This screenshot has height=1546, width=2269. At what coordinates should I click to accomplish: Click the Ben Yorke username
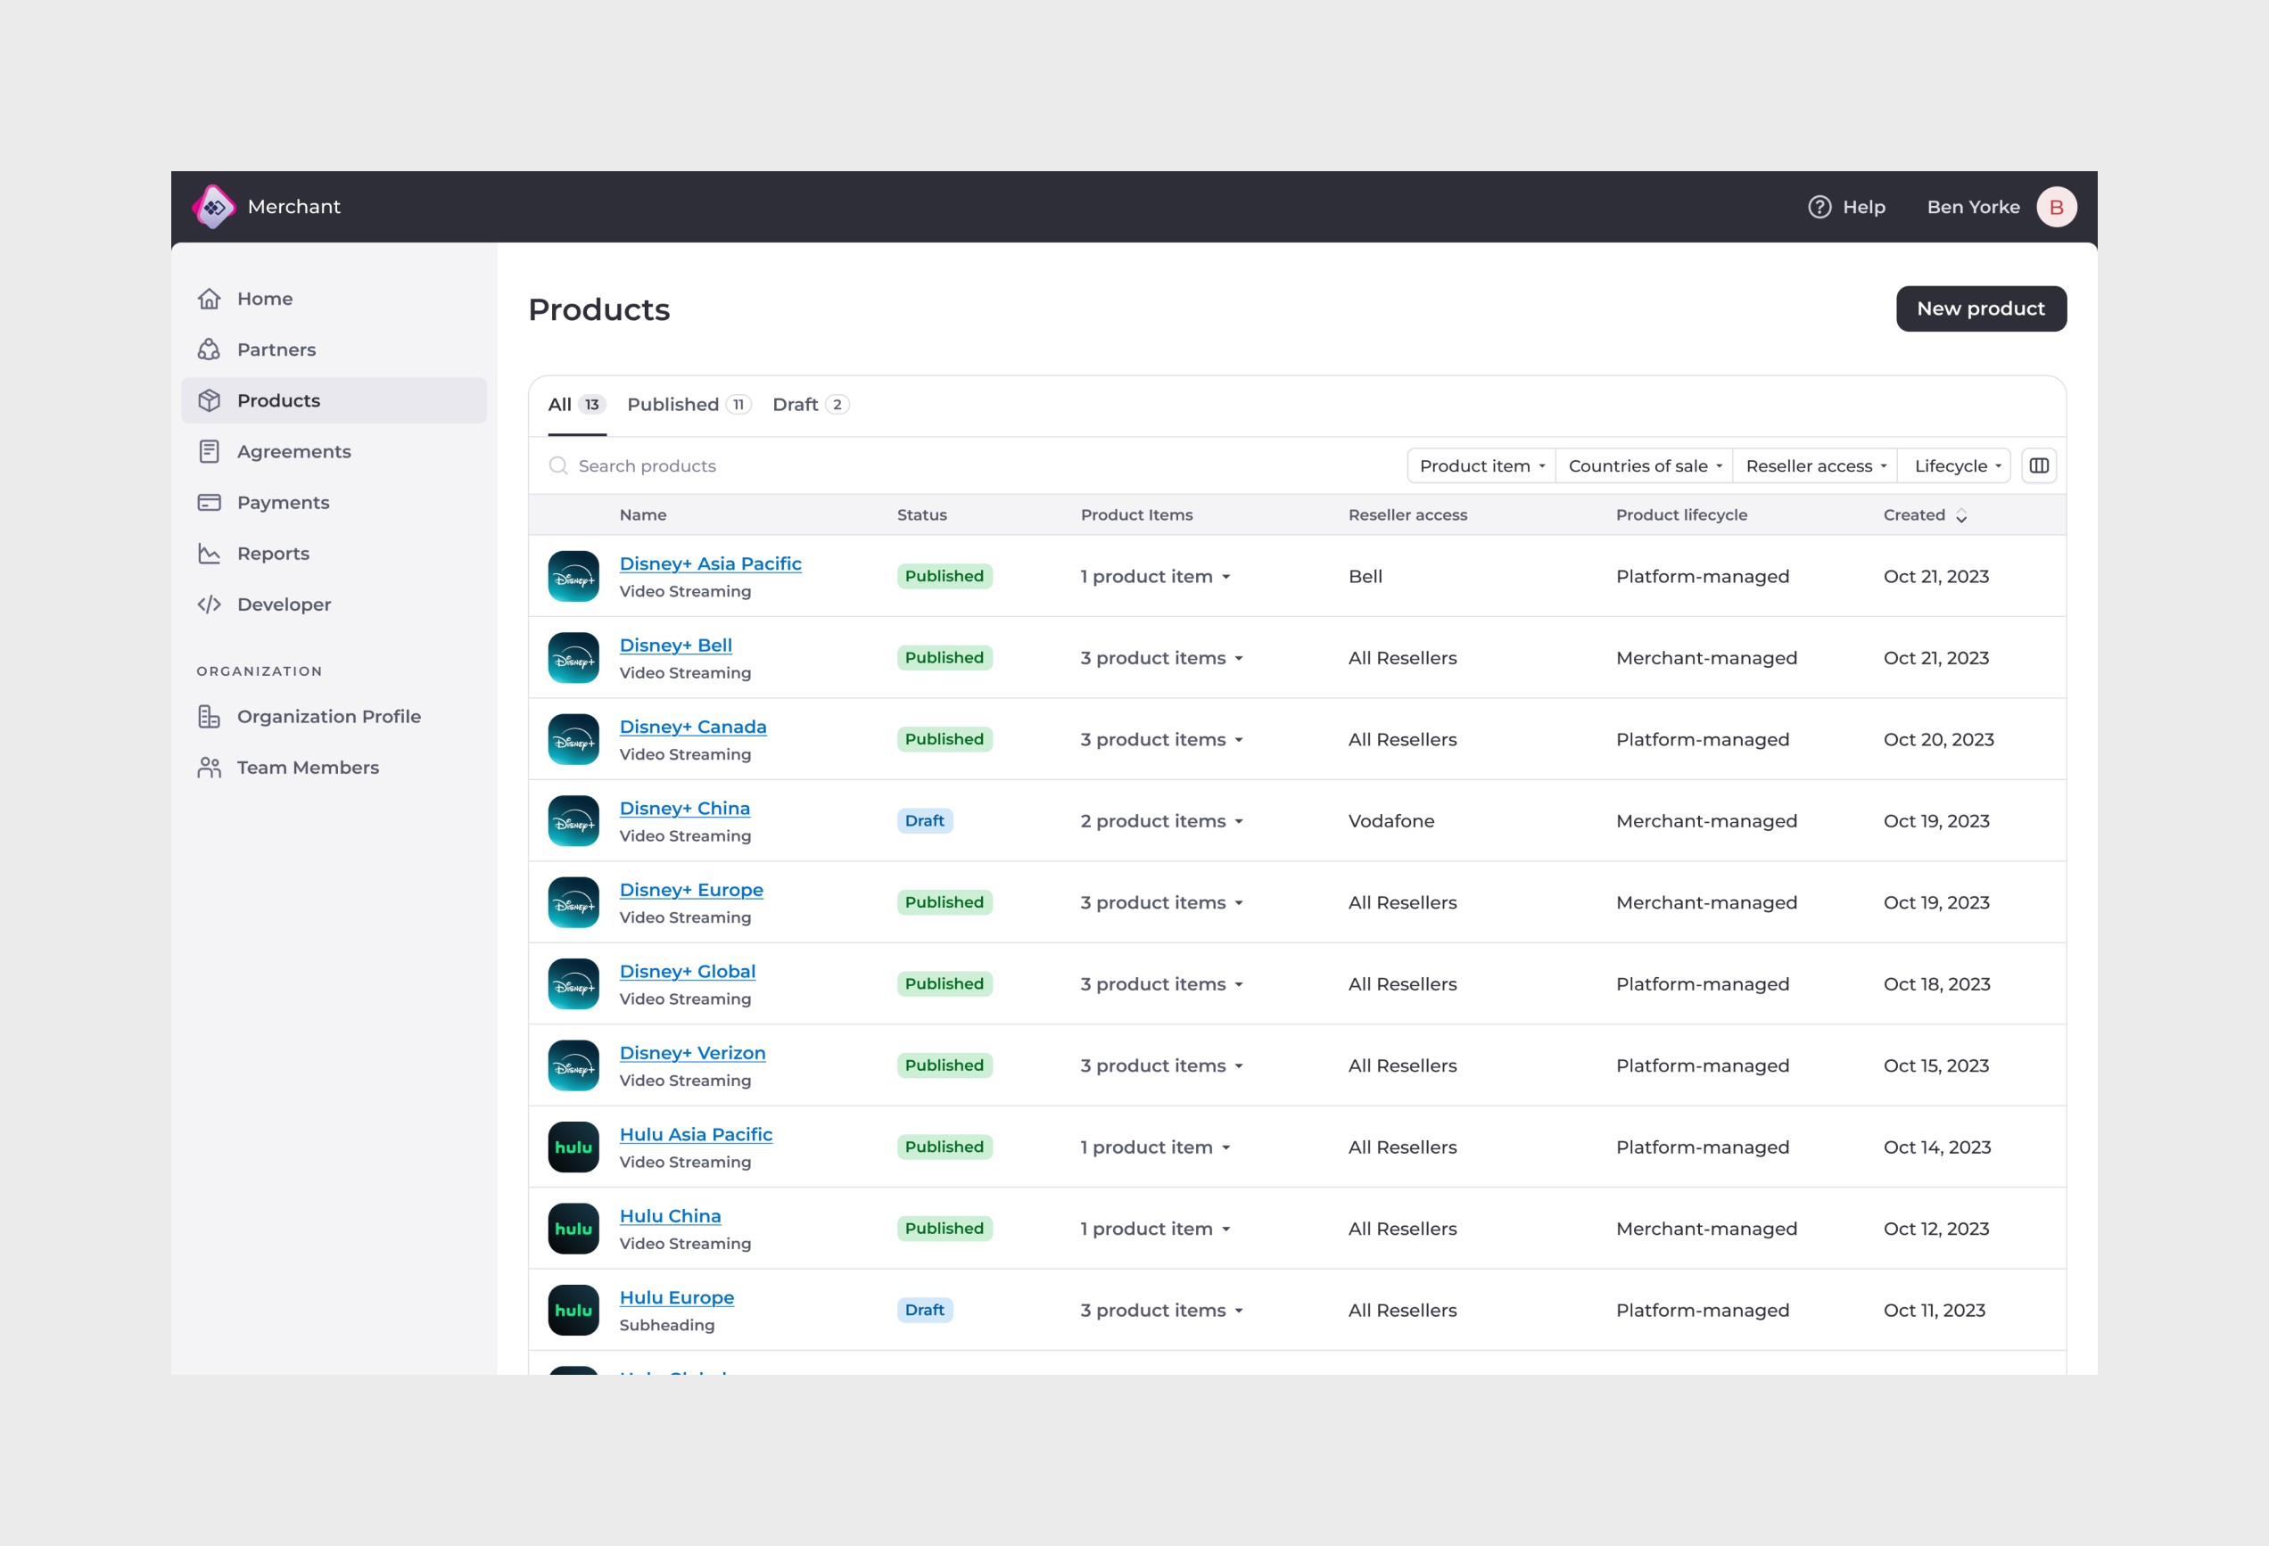pyautogui.click(x=1973, y=207)
